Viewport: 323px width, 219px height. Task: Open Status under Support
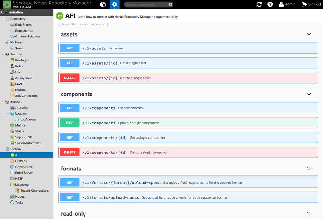pos(20,131)
